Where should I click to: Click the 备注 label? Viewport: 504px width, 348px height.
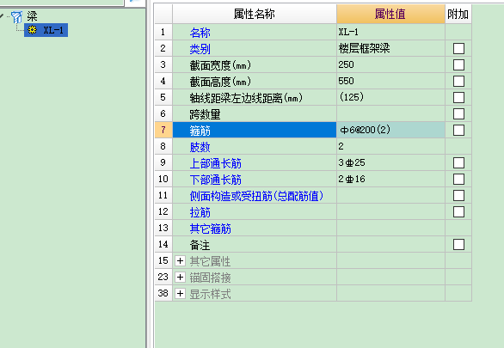[200, 245]
